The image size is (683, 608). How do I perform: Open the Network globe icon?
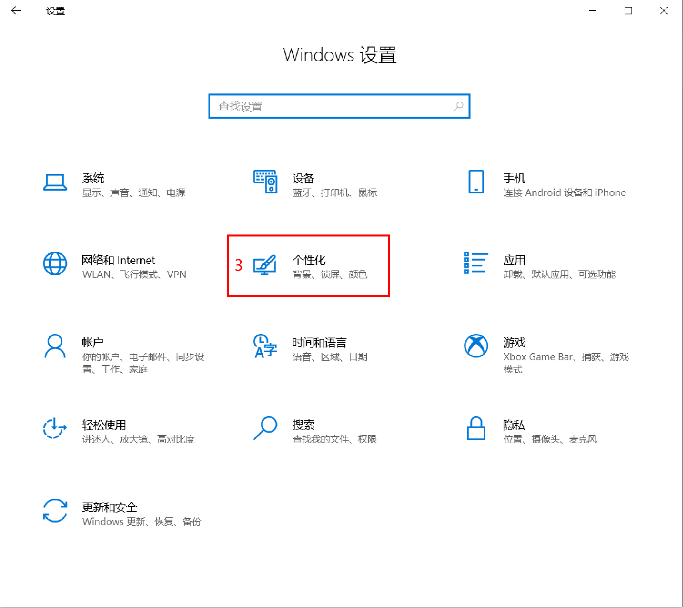tap(55, 264)
